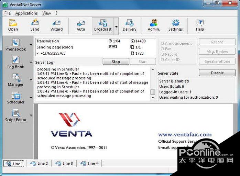Click the 'Server is enabled' status line
The image size is (240, 176).
click(x=174, y=81)
